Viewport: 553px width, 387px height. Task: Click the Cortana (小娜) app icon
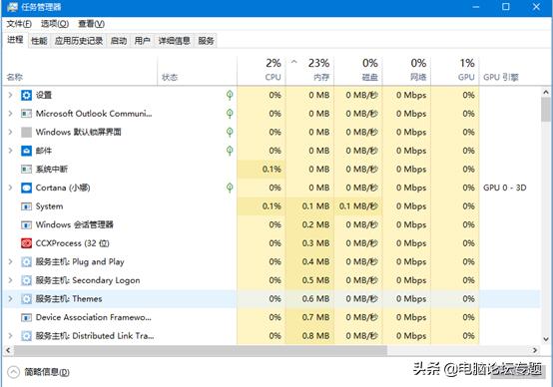click(26, 188)
